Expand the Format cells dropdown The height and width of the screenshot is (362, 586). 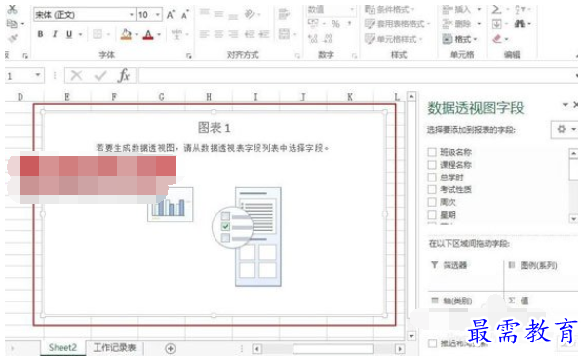(476, 39)
